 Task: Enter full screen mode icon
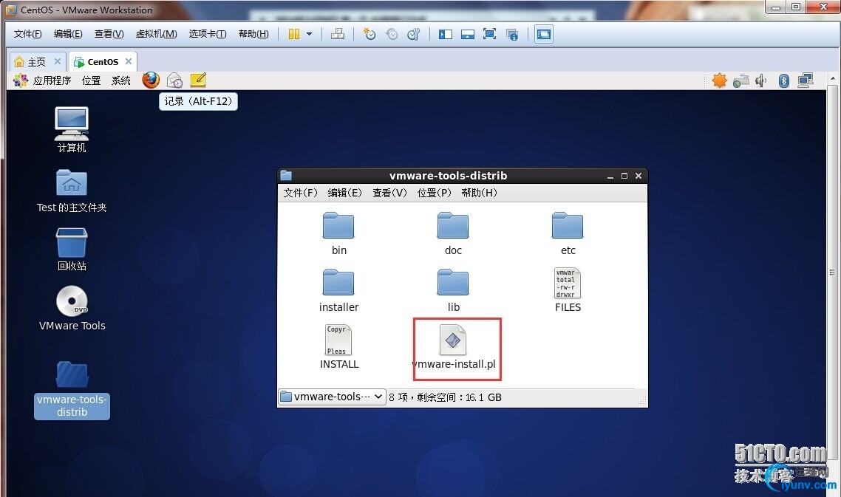tap(489, 34)
